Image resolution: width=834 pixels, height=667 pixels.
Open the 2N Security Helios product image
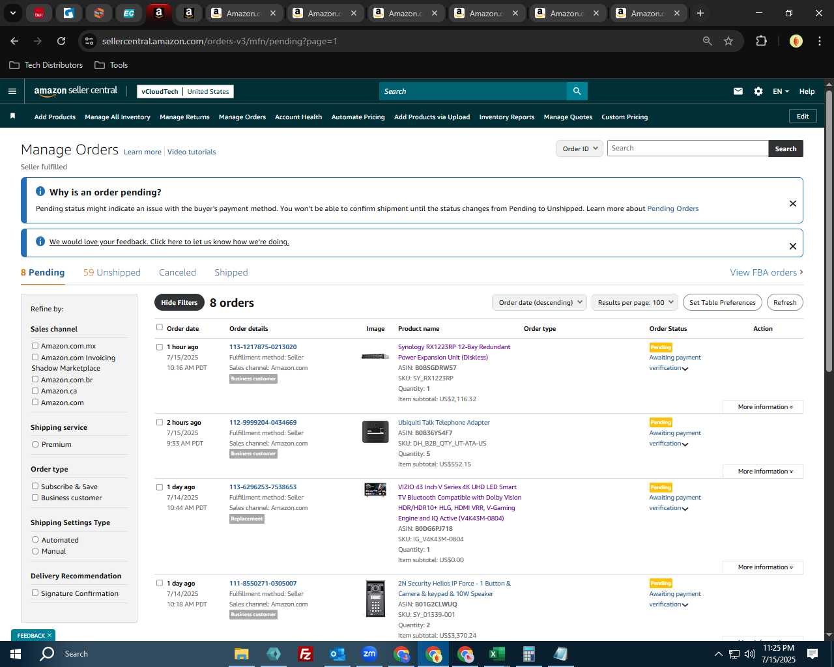(375, 599)
